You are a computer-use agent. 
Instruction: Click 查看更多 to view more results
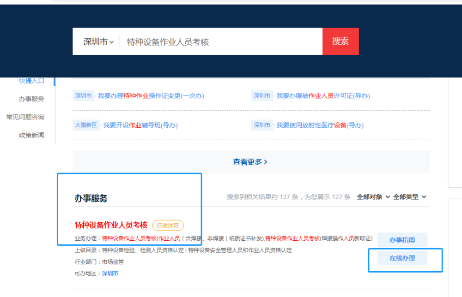click(250, 162)
